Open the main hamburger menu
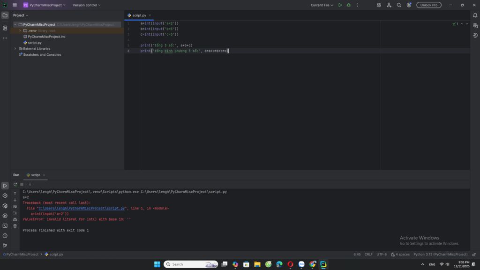This screenshot has height=270, width=480. pyautogui.click(x=15, y=5)
